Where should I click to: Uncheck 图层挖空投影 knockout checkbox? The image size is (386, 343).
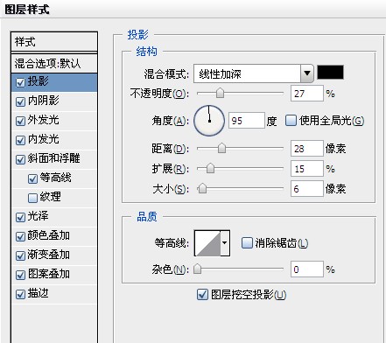coord(202,295)
